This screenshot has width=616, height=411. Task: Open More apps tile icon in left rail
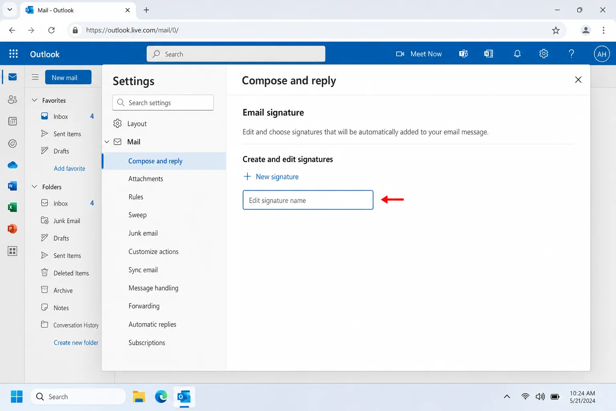pyautogui.click(x=12, y=251)
